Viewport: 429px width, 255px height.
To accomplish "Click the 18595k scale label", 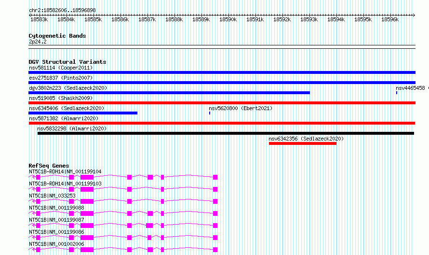I will click(x=363, y=19).
